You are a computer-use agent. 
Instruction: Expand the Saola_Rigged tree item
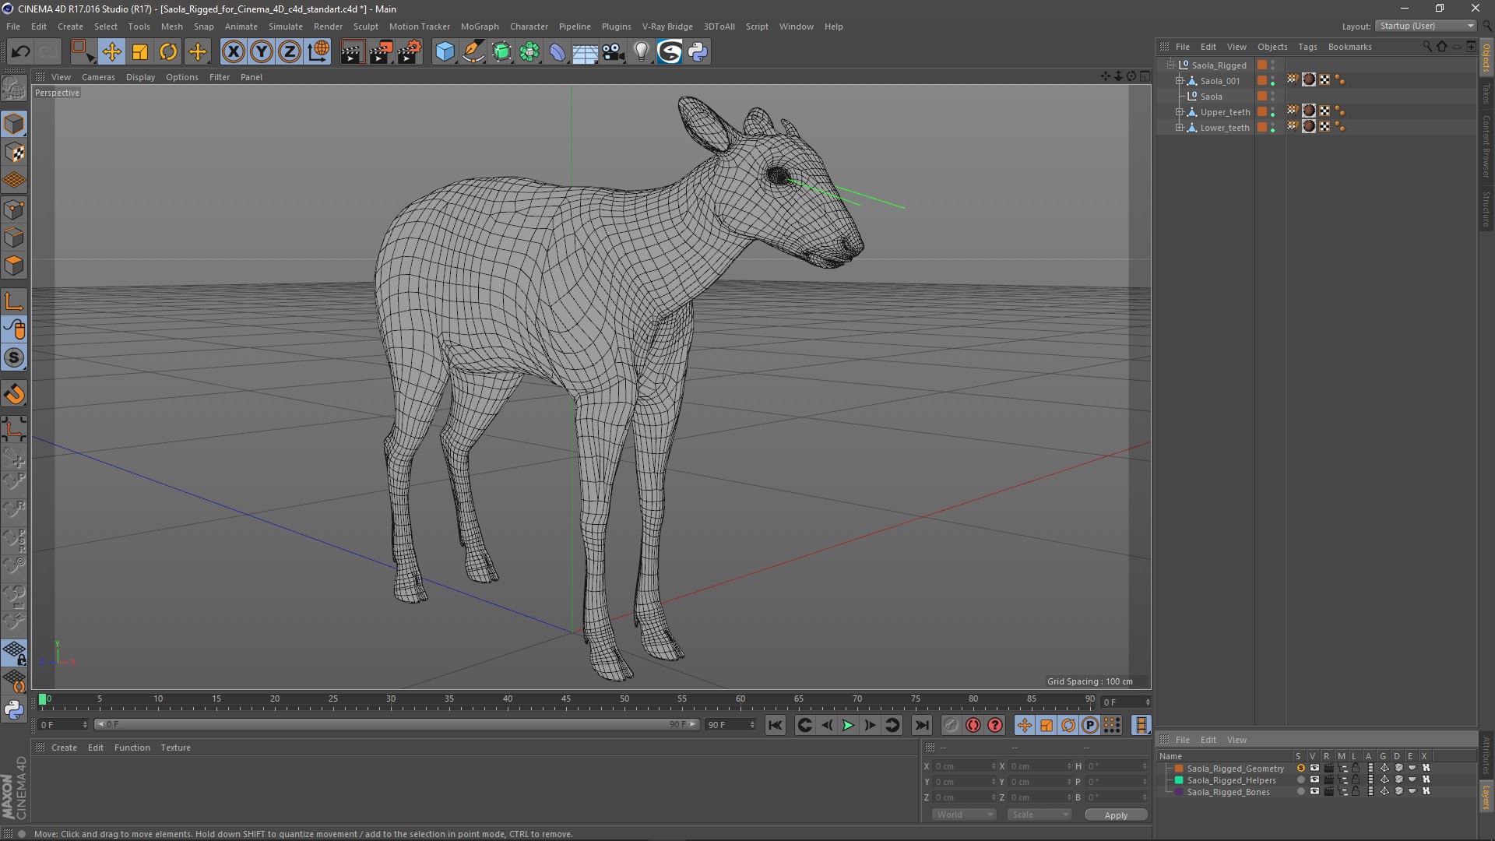tap(1172, 65)
